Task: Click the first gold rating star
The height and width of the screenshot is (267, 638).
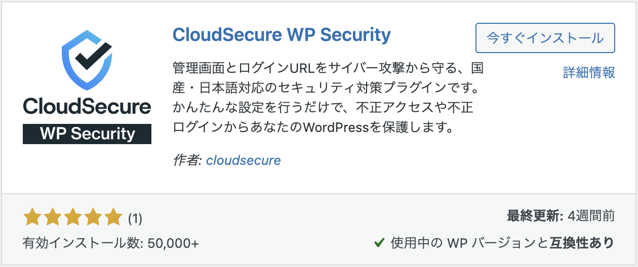Action: point(33,217)
